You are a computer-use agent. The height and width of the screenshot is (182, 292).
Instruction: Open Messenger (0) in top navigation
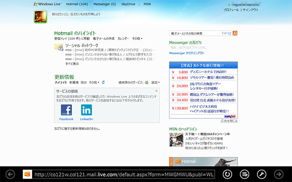pos(105,4)
